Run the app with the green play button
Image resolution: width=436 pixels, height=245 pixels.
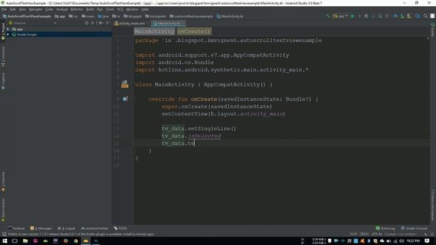[x=353, y=16]
